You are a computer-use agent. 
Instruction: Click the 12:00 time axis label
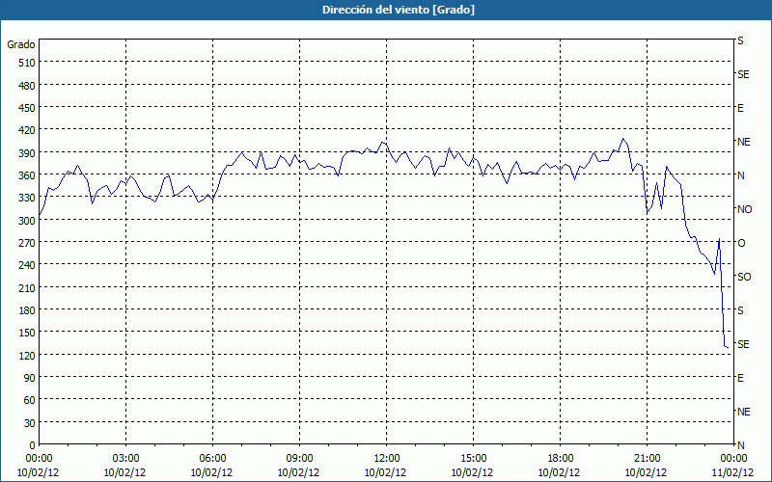(x=387, y=459)
